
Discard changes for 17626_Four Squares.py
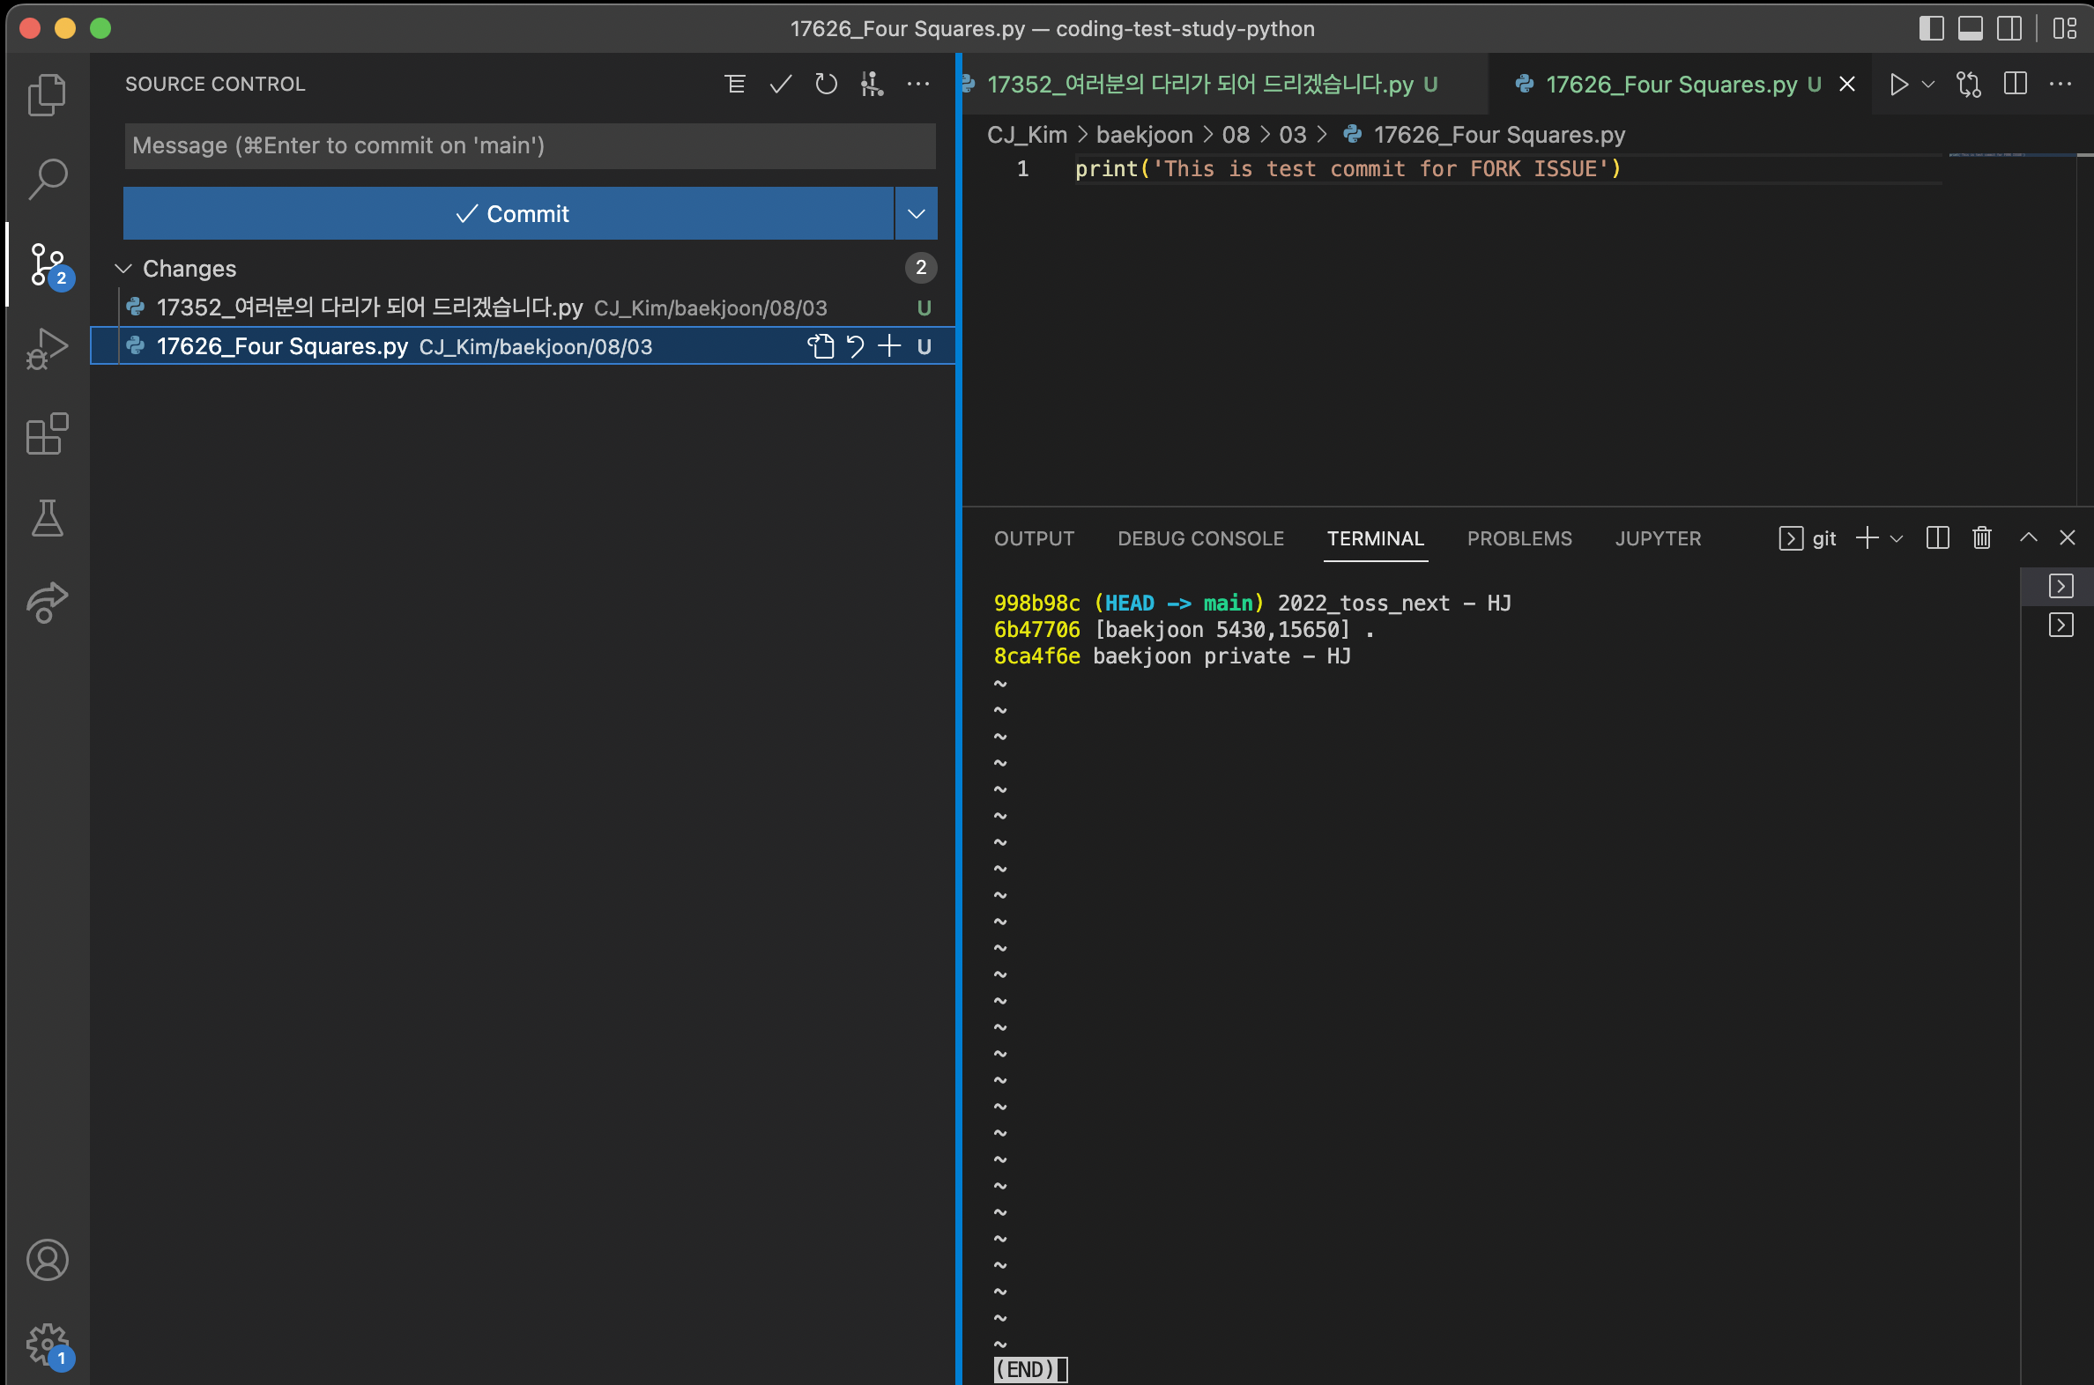click(x=854, y=346)
